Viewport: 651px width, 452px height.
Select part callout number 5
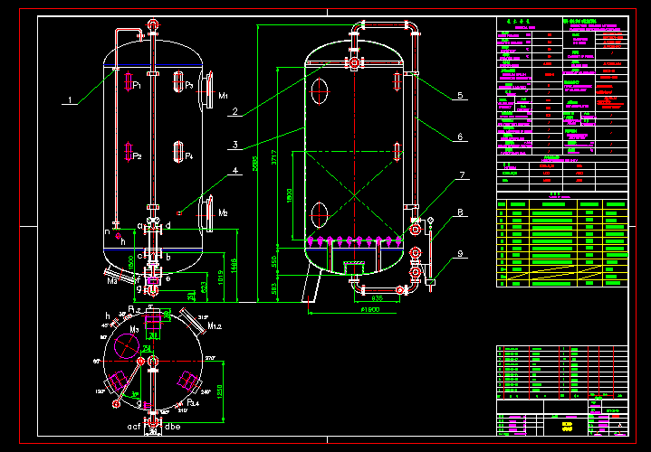coord(461,95)
